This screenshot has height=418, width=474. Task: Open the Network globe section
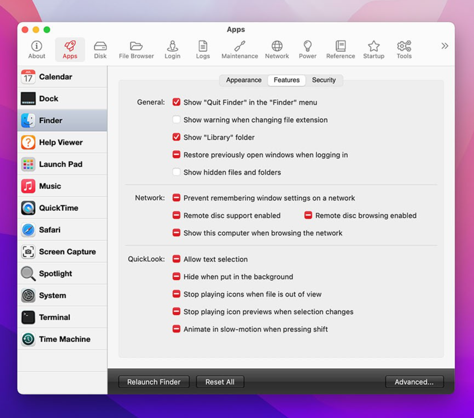(x=277, y=50)
